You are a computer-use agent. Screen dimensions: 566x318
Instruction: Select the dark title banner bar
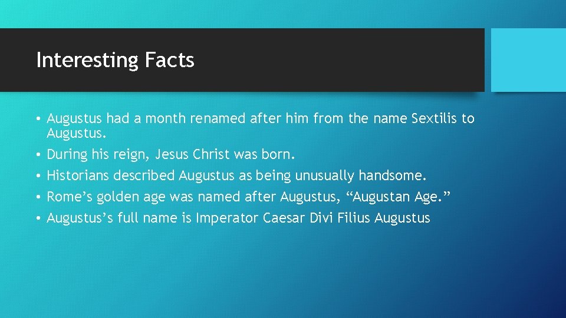point(242,60)
